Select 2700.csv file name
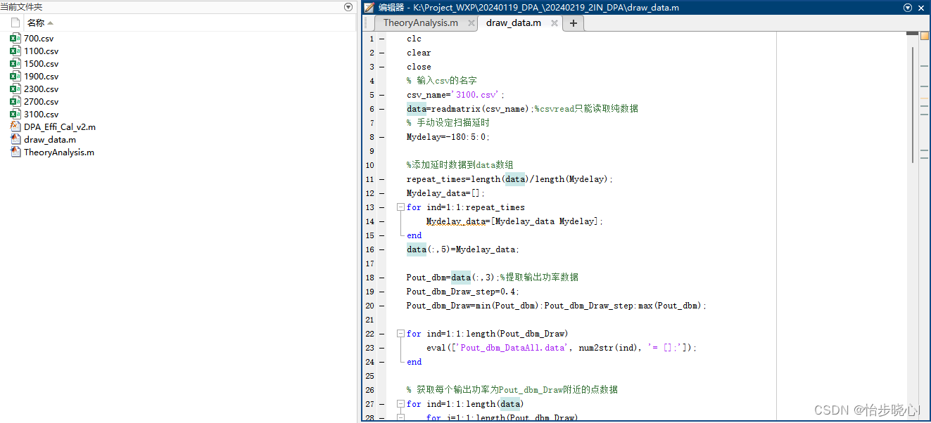Screen dimensions: 931x423 tap(42, 102)
